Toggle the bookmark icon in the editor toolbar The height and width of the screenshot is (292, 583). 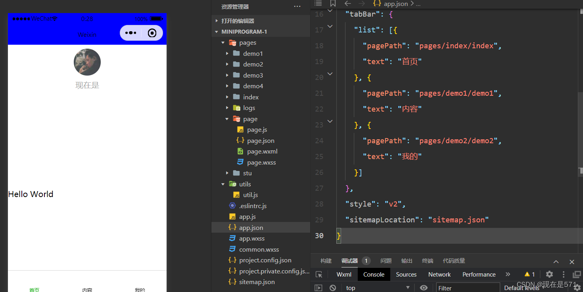(333, 4)
